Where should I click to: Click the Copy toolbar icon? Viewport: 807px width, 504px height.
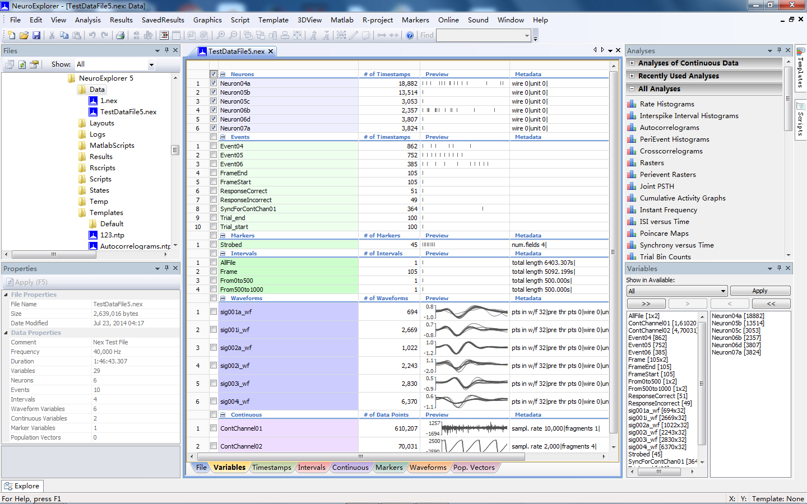coord(64,35)
